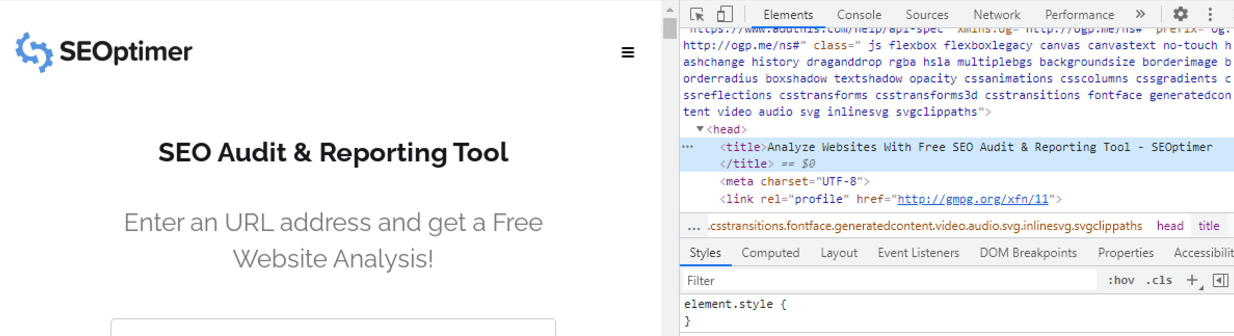
Task: Open the Performance tab
Action: pos(1079,15)
